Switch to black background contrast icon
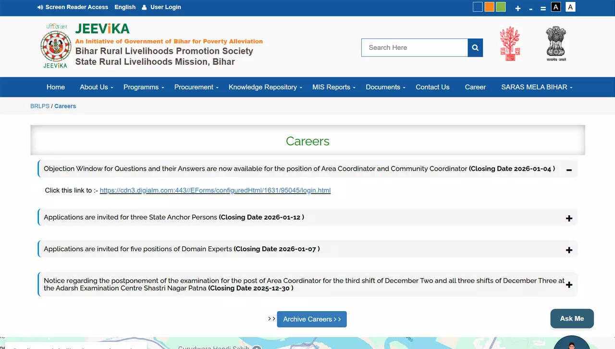Screen dimensions: 615x349 pos(556,7)
